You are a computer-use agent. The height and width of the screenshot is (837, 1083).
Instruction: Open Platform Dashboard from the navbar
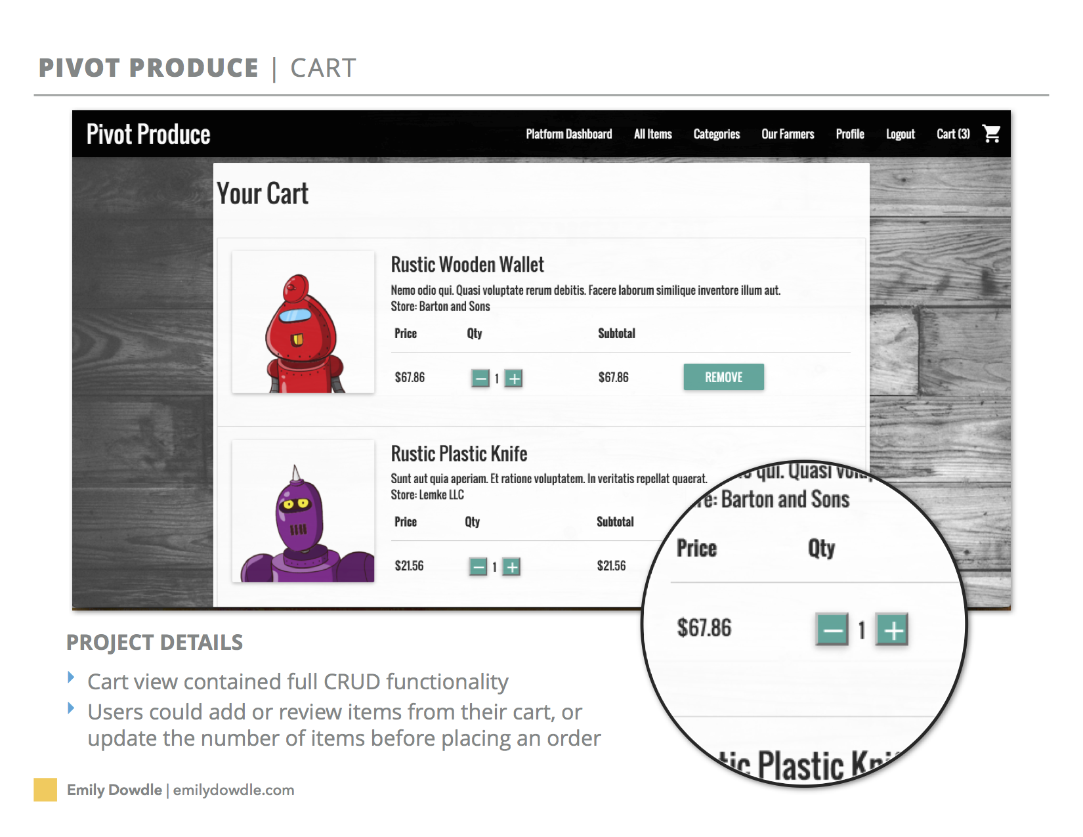(x=569, y=134)
